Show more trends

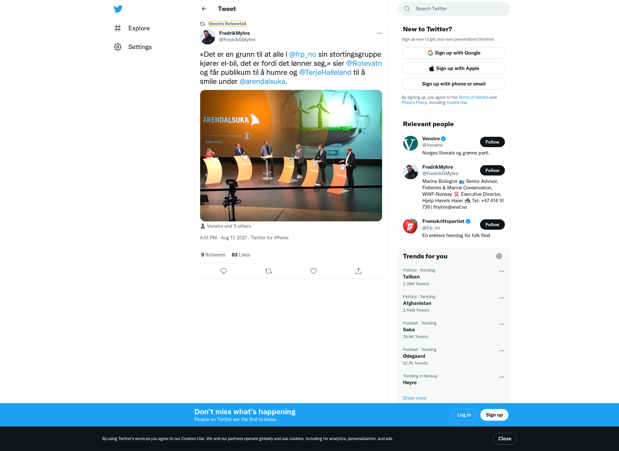tap(415, 398)
